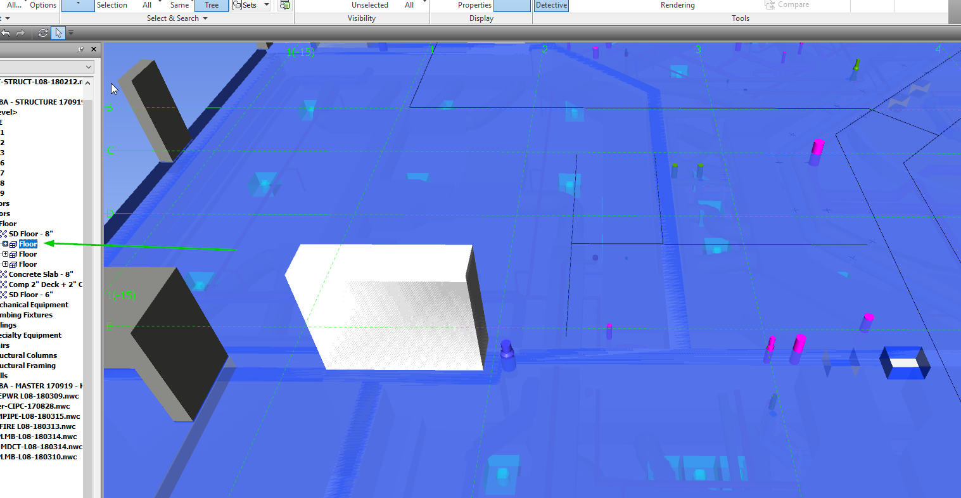Click the Sets icon in Select & Search
961x498 pixels.
238,6
